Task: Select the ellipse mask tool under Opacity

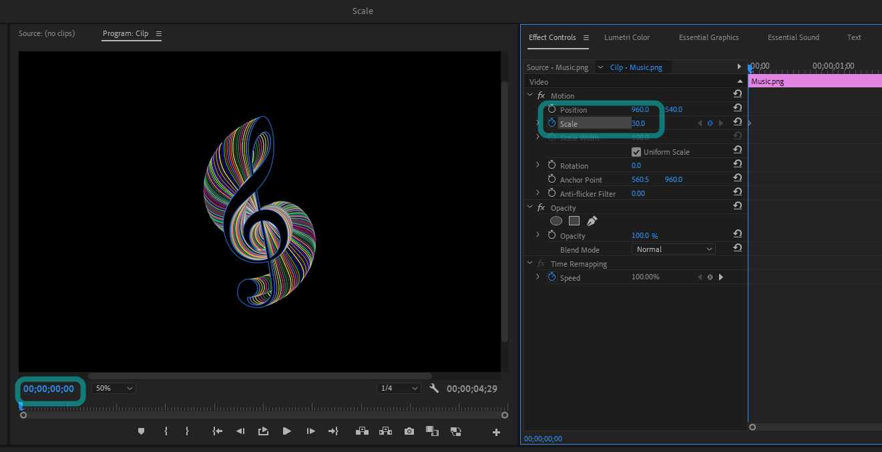Action: click(x=556, y=221)
